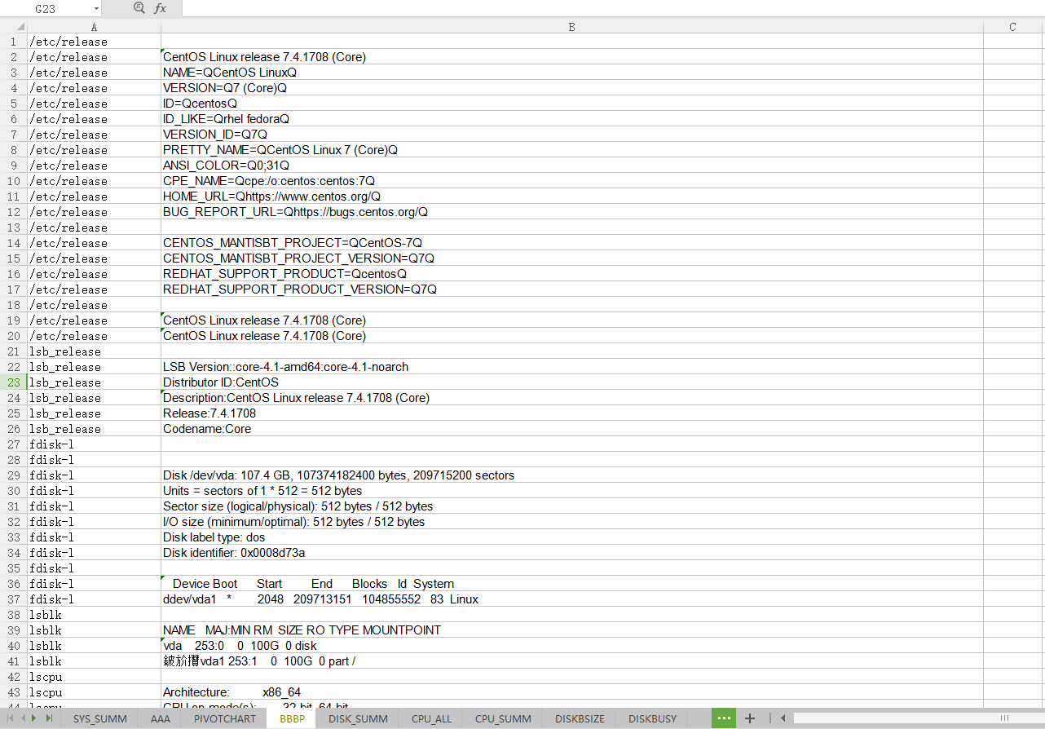Click cell 'ID=QcentosQ'
Image resolution: width=1045 pixels, height=729 pixels.
572,104
